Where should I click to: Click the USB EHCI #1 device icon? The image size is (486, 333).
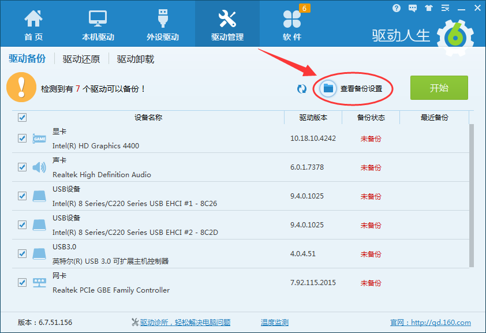(39, 196)
